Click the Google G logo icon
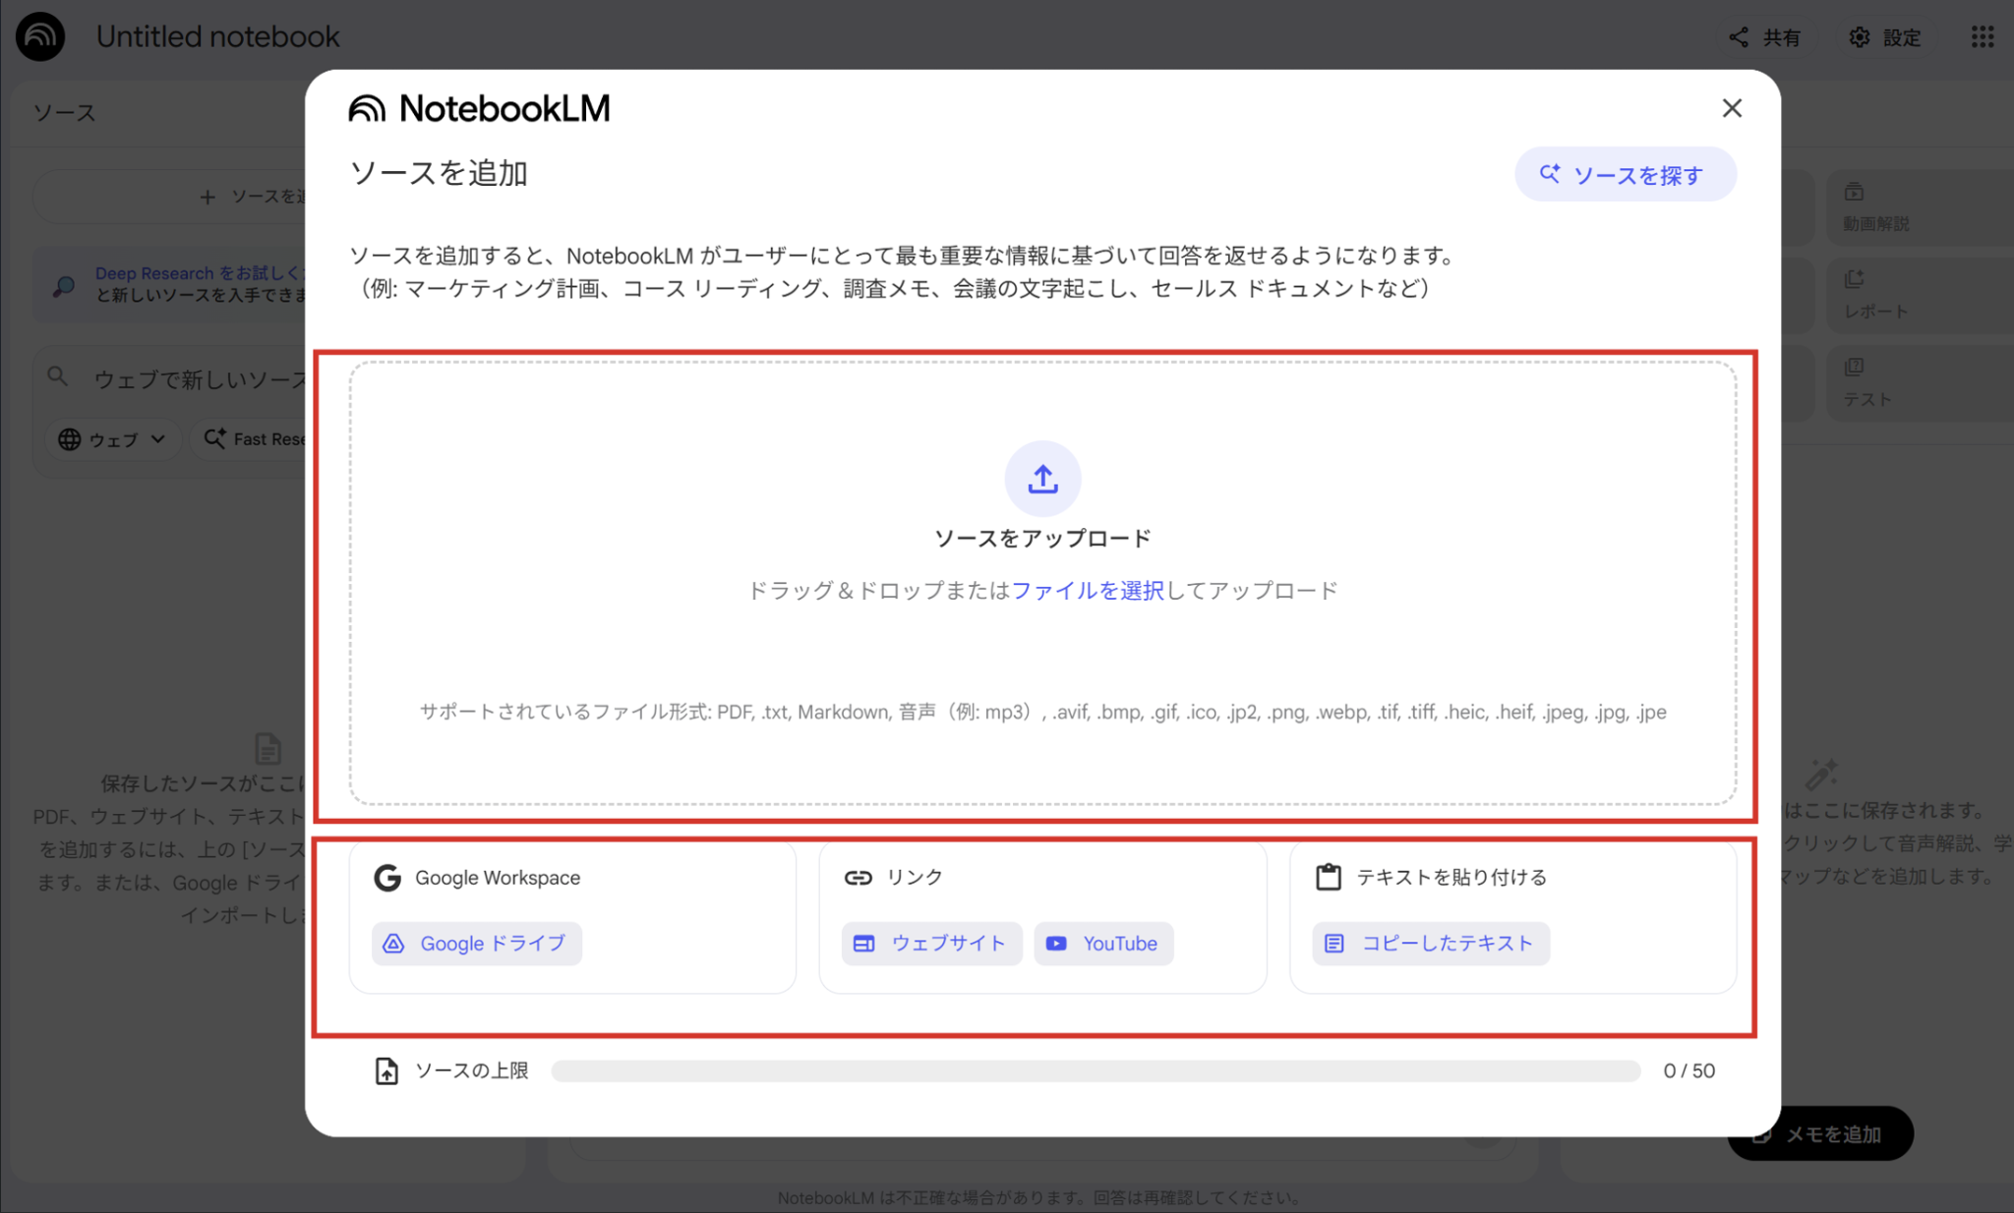Screen dimensions: 2014x1213 pyautogui.click(x=387, y=877)
